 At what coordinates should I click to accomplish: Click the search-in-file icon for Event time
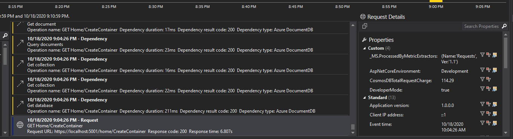click(x=495, y=123)
